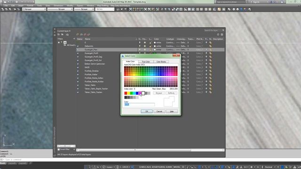The width and height of the screenshot is (301, 169).
Task: Click the status icon of Defpoints layer
Action: tap(78, 46)
